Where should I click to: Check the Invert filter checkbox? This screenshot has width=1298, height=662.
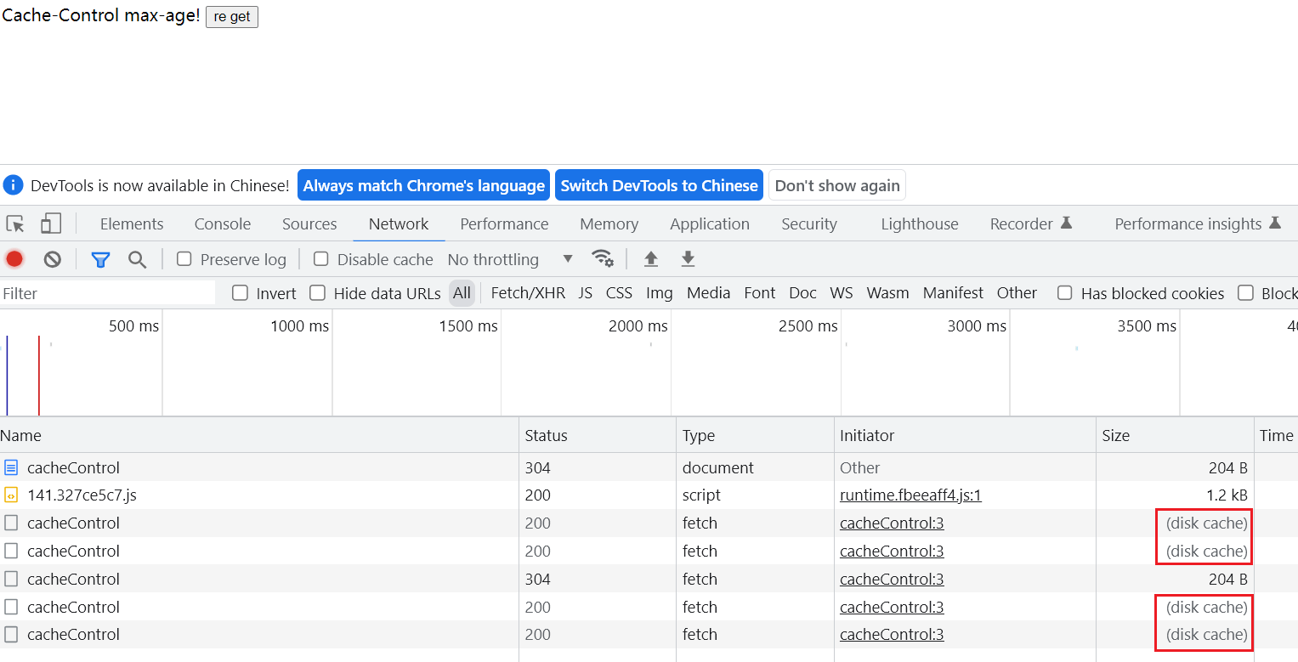click(x=241, y=292)
